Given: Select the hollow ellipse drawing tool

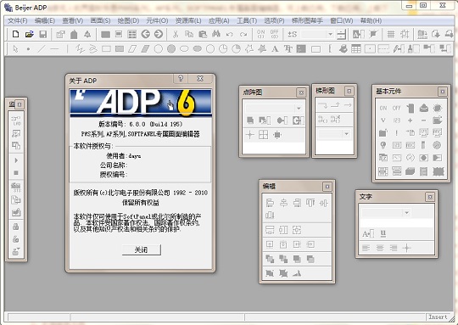Looking at the screenshot, I should 184,49.
